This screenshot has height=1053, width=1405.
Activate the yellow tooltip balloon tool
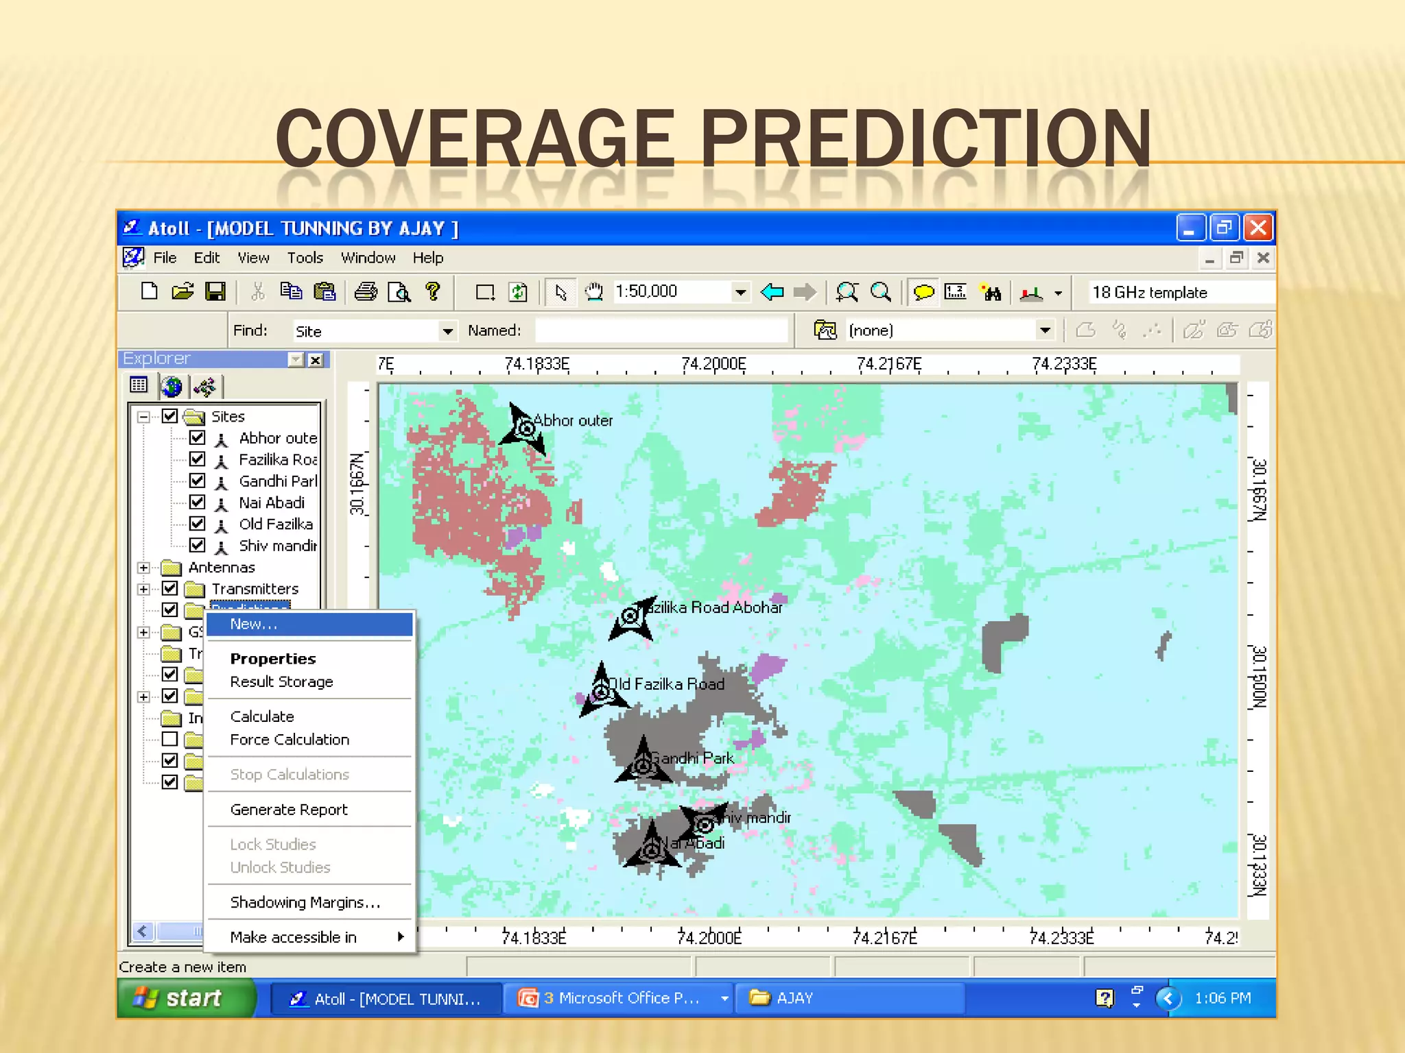click(x=923, y=293)
